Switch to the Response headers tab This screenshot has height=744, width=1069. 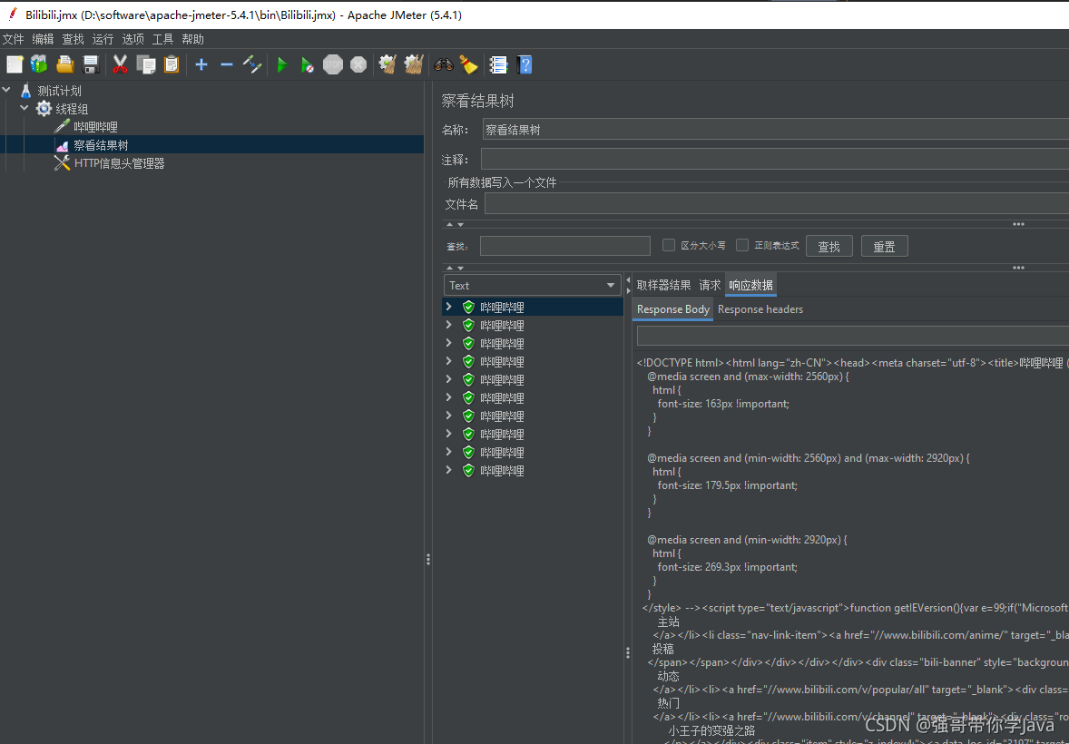pos(760,308)
